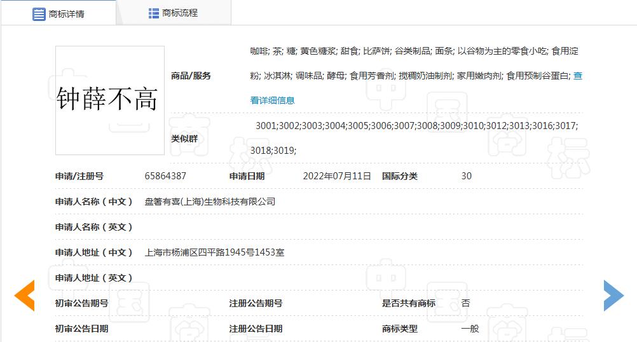Click the orange previous-trademark arrow
The height and width of the screenshot is (342, 637).
[25, 296]
